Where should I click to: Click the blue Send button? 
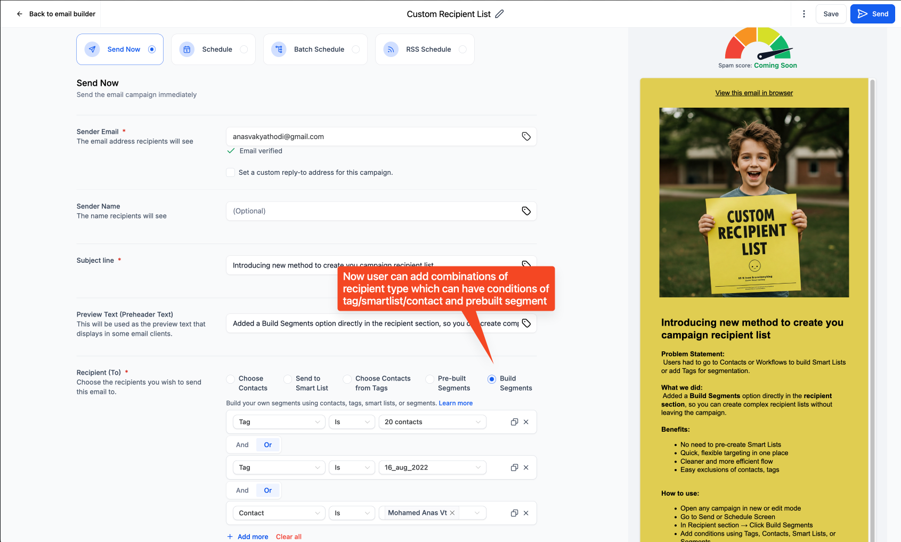coord(872,14)
